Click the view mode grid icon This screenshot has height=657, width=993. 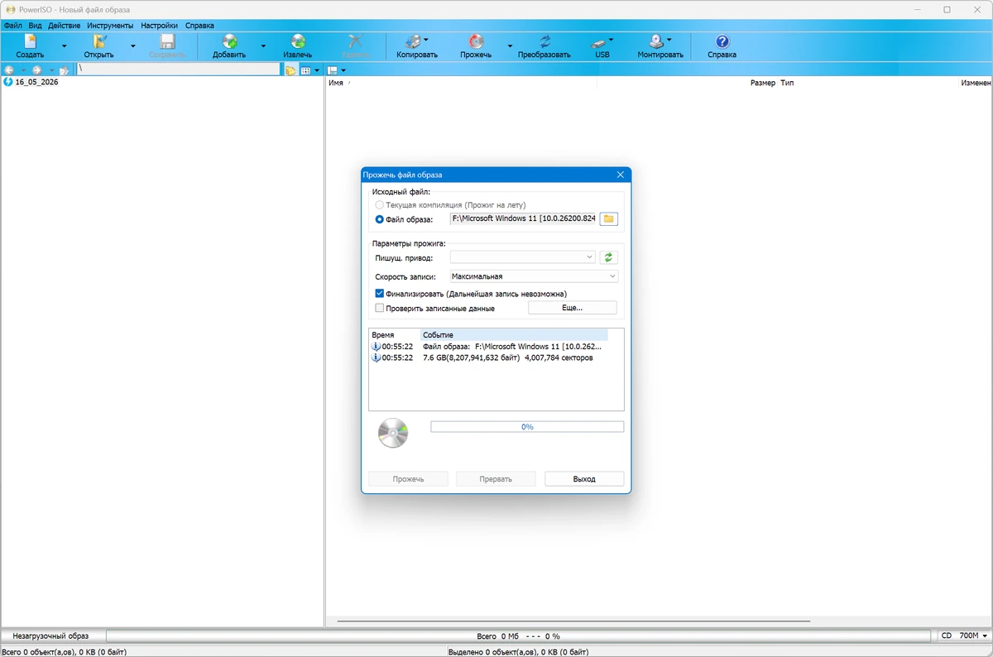click(x=305, y=70)
